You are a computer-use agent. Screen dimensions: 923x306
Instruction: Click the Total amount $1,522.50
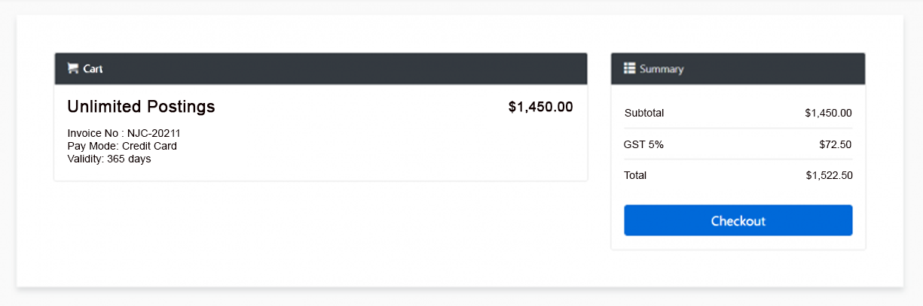click(x=829, y=175)
